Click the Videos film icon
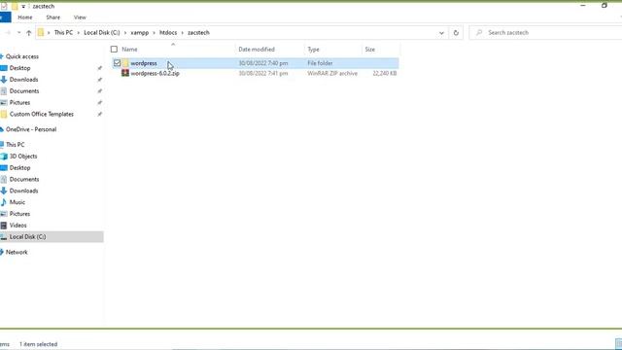This screenshot has width=622, height=350. [4, 226]
